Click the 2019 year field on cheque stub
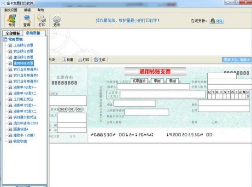This screenshot has width=252, height=187. click(63, 110)
